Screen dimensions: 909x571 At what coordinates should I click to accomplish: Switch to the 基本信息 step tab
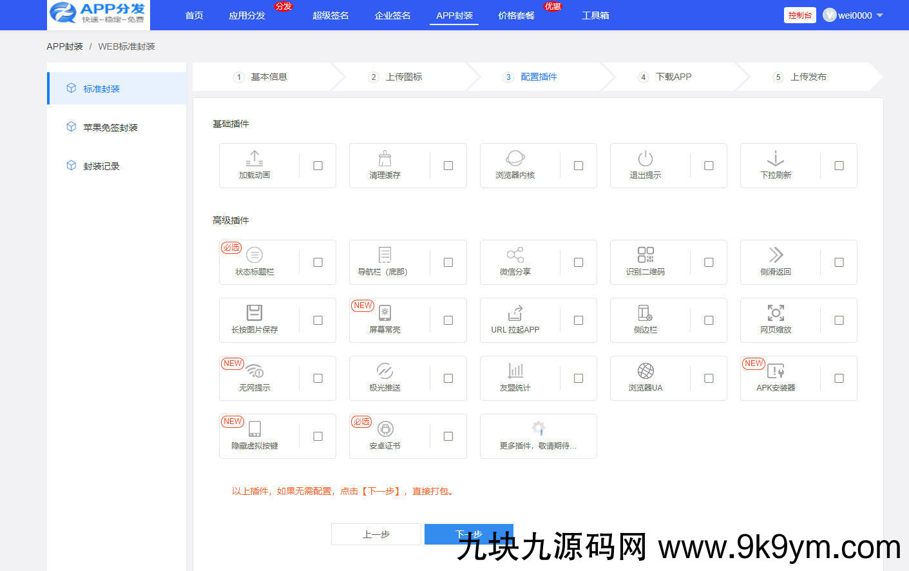(x=268, y=77)
